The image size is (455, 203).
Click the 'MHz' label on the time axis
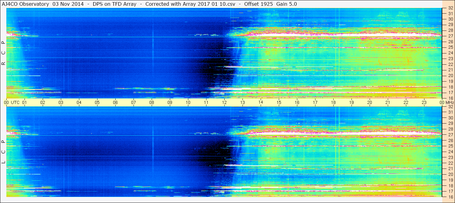[x=450, y=103]
